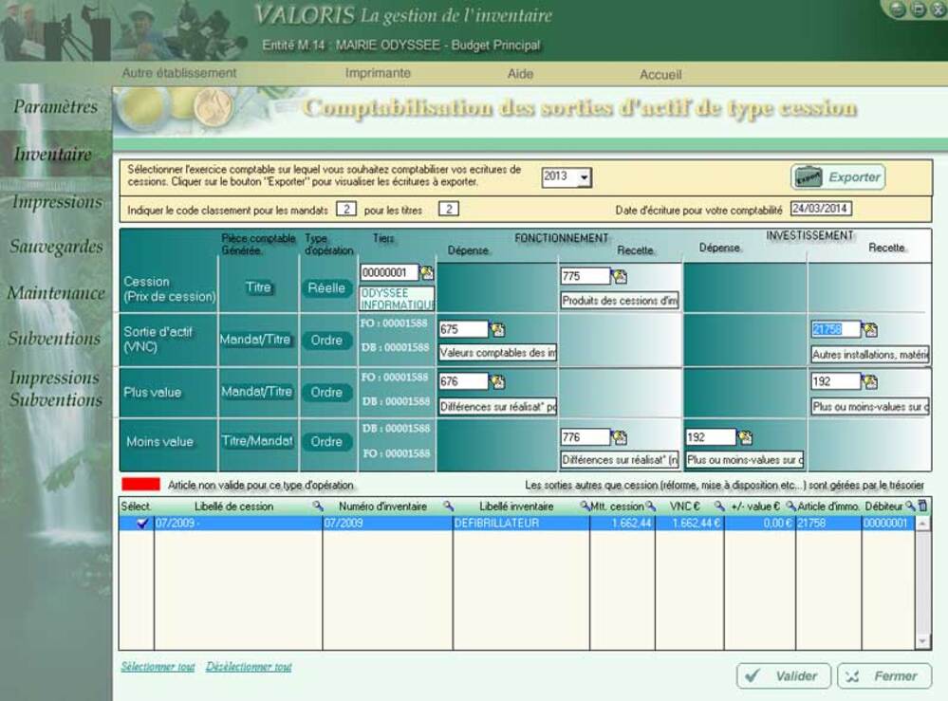Click tiers lookup icon beside 00000001 field
The height and width of the screenshot is (701, 948).
tap(427, 272)
